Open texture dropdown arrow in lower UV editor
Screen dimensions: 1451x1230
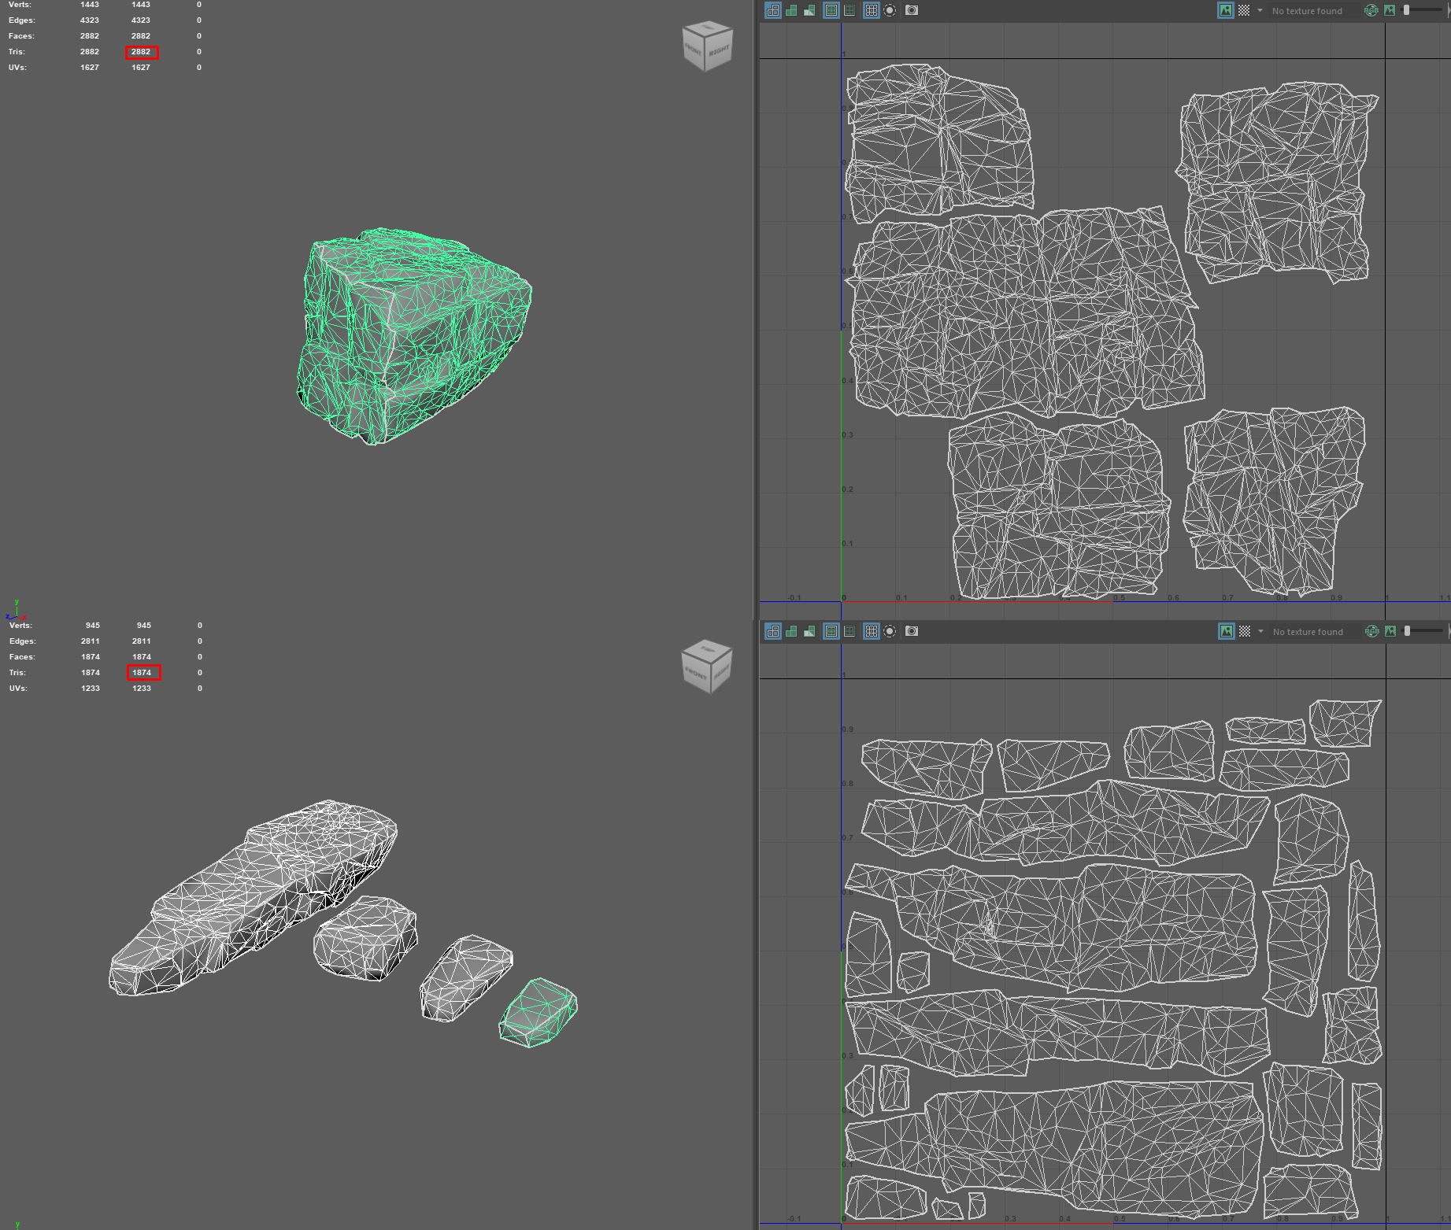(1260, 631)
